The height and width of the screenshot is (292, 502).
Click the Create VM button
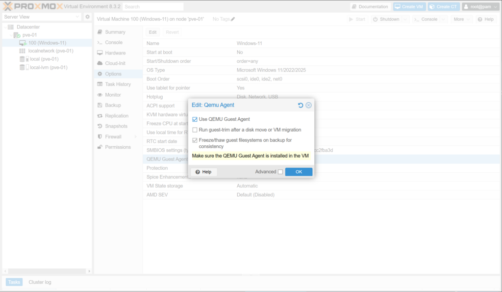click(x=408, y=6)
